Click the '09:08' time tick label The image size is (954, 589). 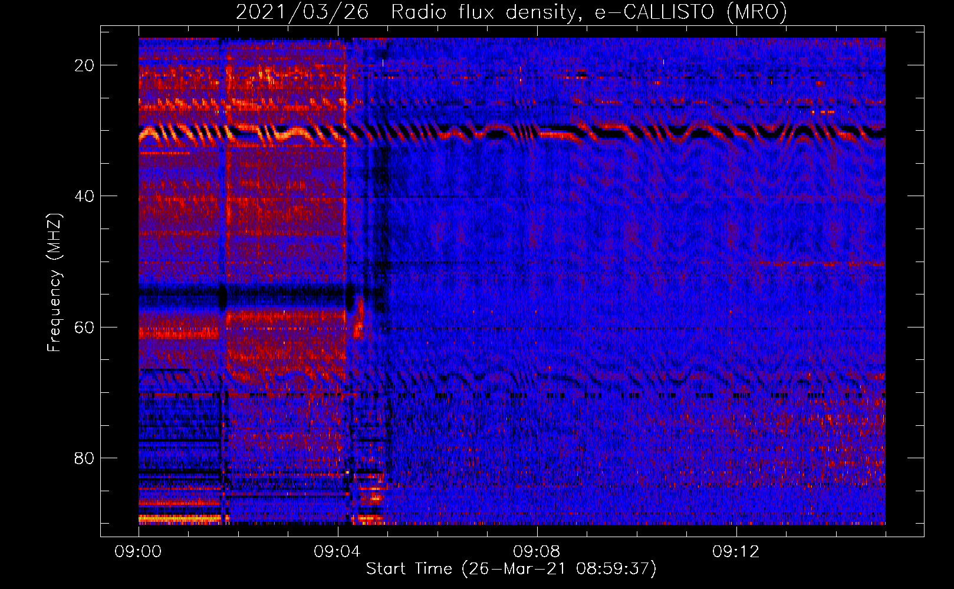tap(537, 552)
